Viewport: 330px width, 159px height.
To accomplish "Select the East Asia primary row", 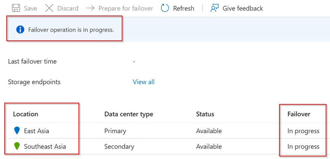I will coord(36,131).
